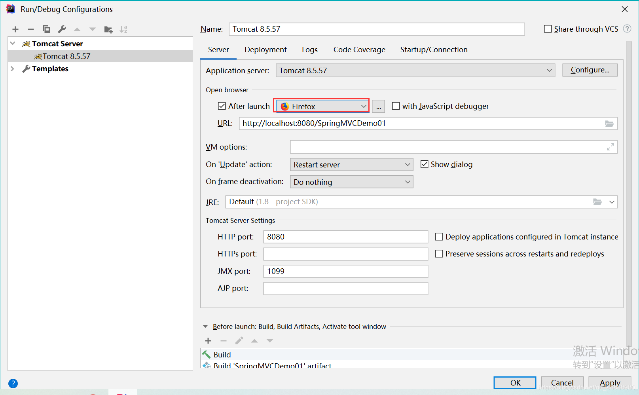Toggle Share through VCS checkbox
Image resolution: width=639 pixels, height=395 pixels.
point(548,29)
